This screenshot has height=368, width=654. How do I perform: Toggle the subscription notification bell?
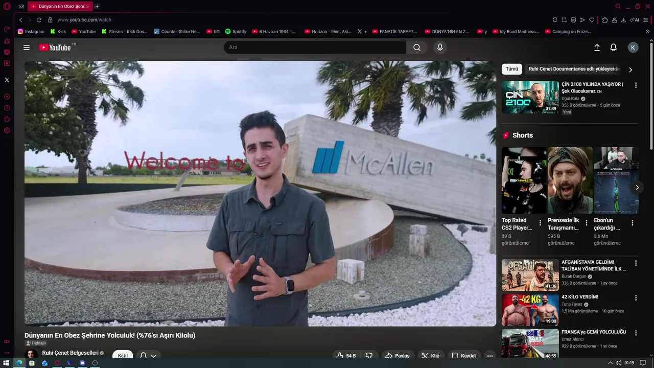tap(143, 356)
